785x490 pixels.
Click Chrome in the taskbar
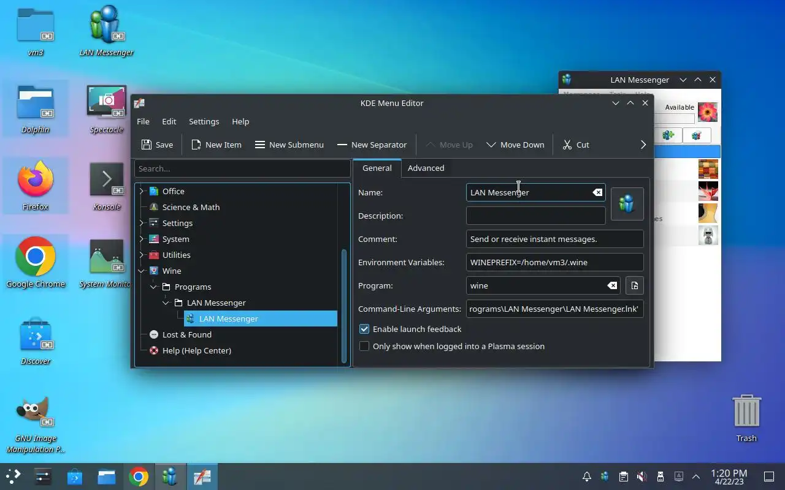click(x=139, y=477)
